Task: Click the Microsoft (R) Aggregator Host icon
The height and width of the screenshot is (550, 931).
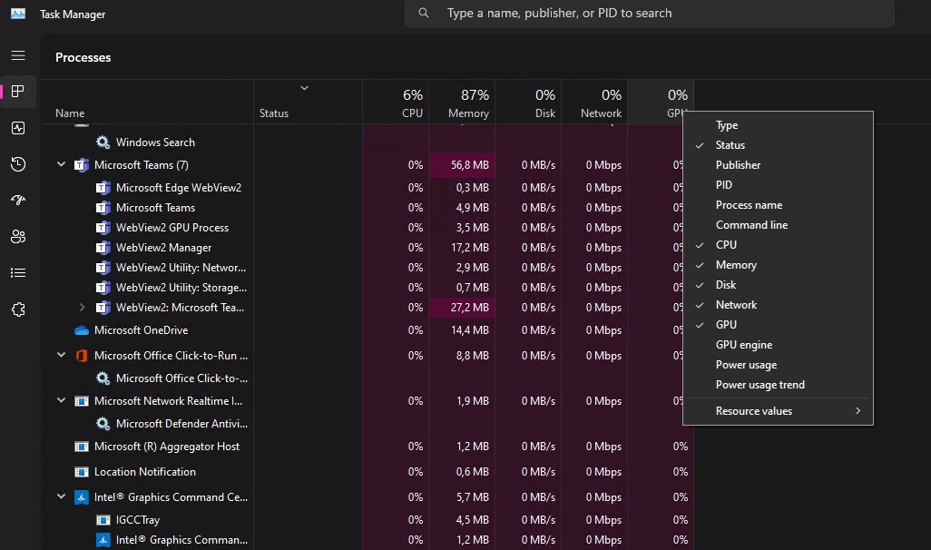Action: (x=82, y=447)
